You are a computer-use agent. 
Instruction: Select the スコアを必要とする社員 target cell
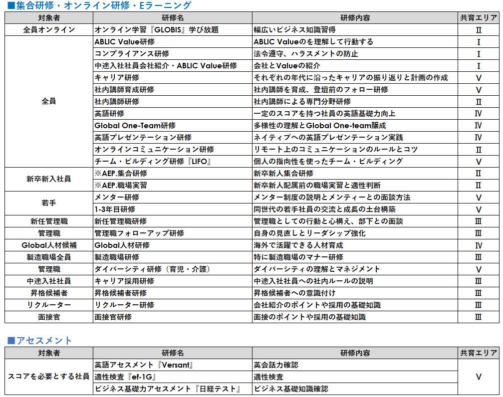[x=49, y=377]
